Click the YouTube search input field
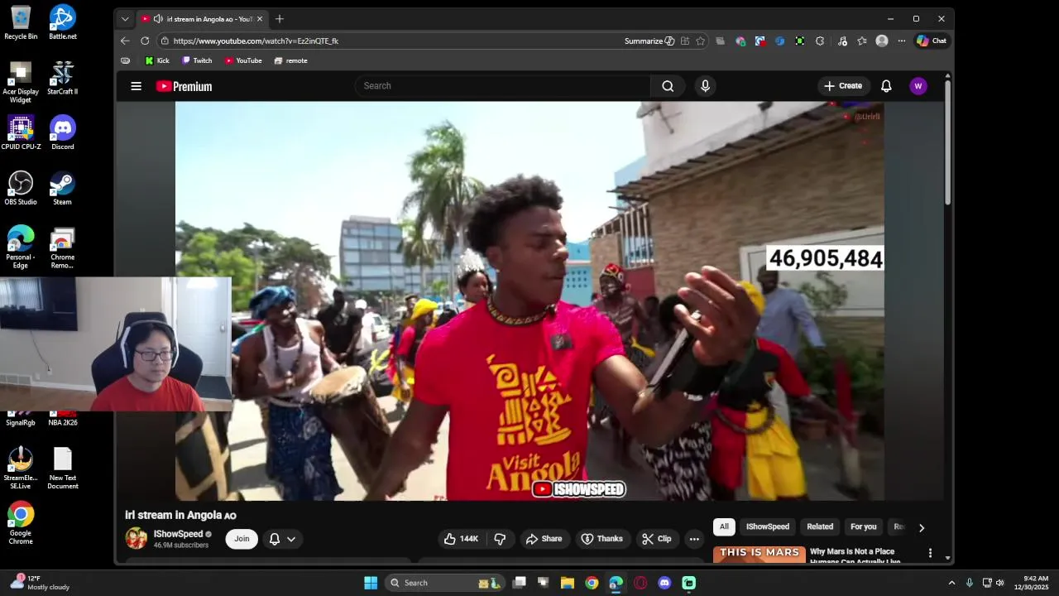Viewport: 1059px width, 596px height. [503, 86]
